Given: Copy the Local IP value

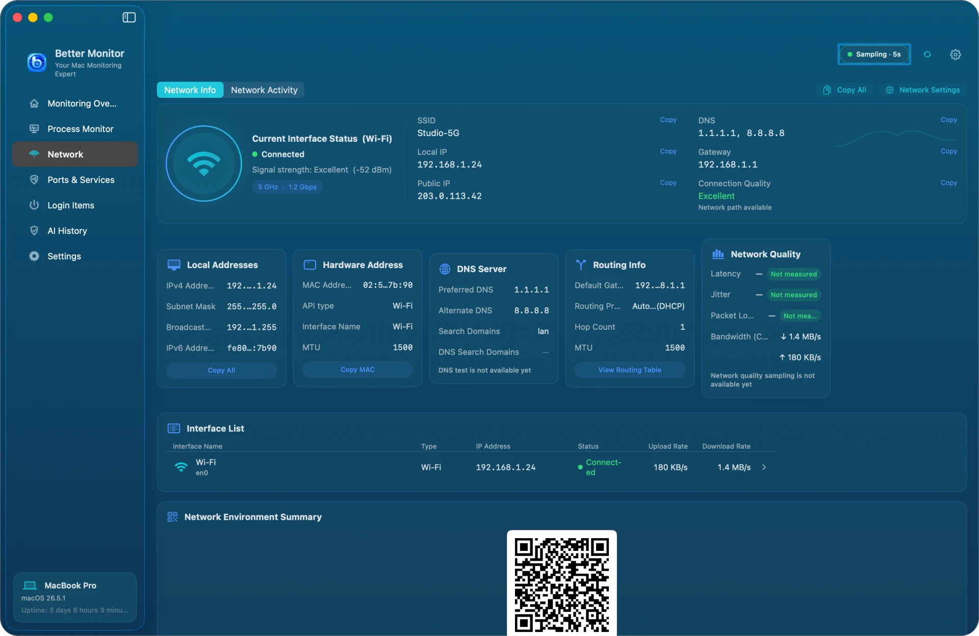Looking at the screenshot, I should point(668,151).
